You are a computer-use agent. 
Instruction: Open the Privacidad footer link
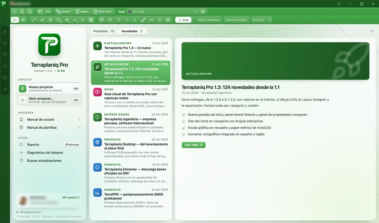coord(23,216)
